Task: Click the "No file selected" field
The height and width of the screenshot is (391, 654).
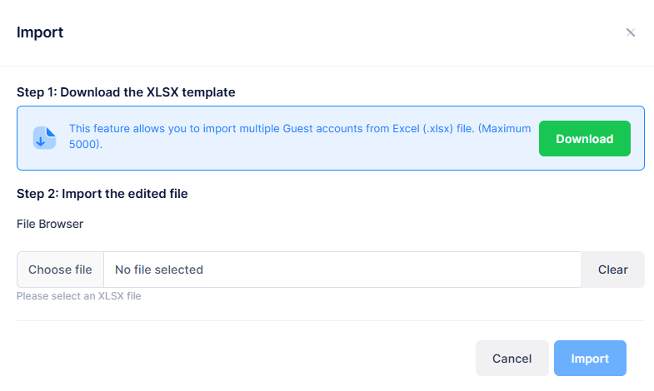Action: click(x=342, y=270)
